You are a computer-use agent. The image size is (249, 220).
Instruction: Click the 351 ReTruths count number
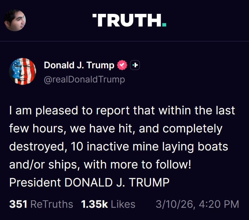tap(18, 204)
